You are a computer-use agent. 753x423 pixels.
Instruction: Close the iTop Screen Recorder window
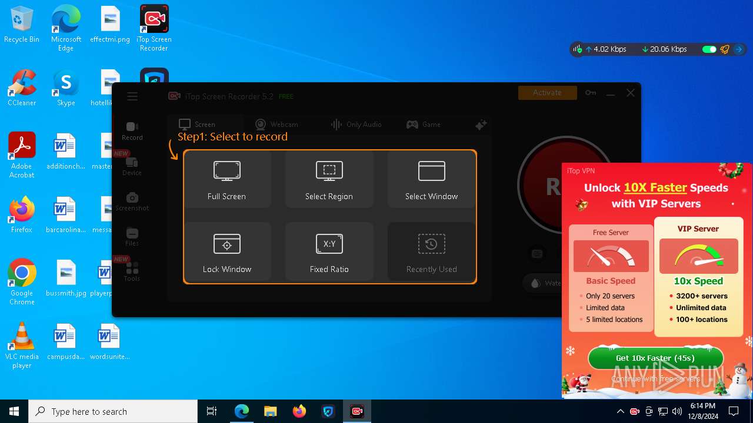631,93
